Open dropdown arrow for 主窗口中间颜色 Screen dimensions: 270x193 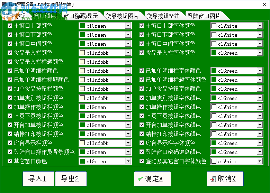128,44
